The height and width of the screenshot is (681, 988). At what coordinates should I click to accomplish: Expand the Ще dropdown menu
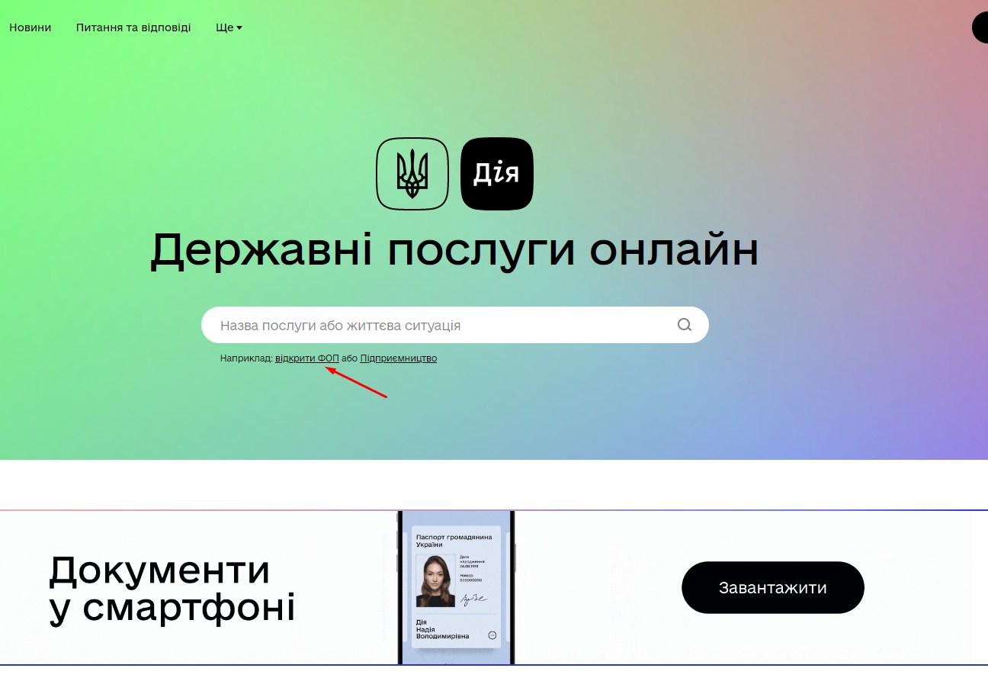[229, 27]
